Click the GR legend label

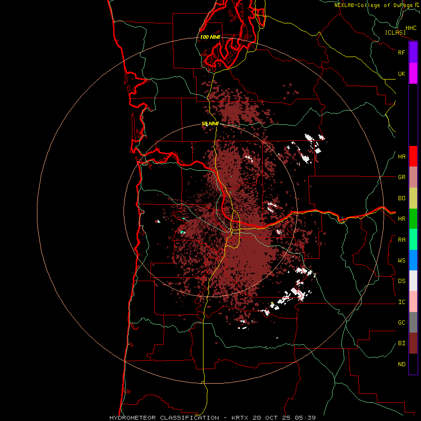pyautogui.click(x=401, y=177)
